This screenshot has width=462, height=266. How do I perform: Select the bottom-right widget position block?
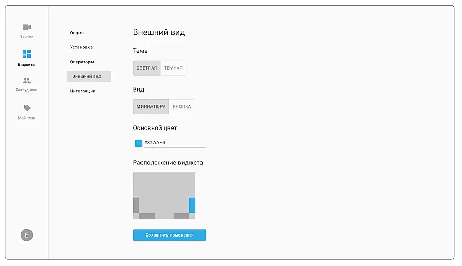pos(181,216)
